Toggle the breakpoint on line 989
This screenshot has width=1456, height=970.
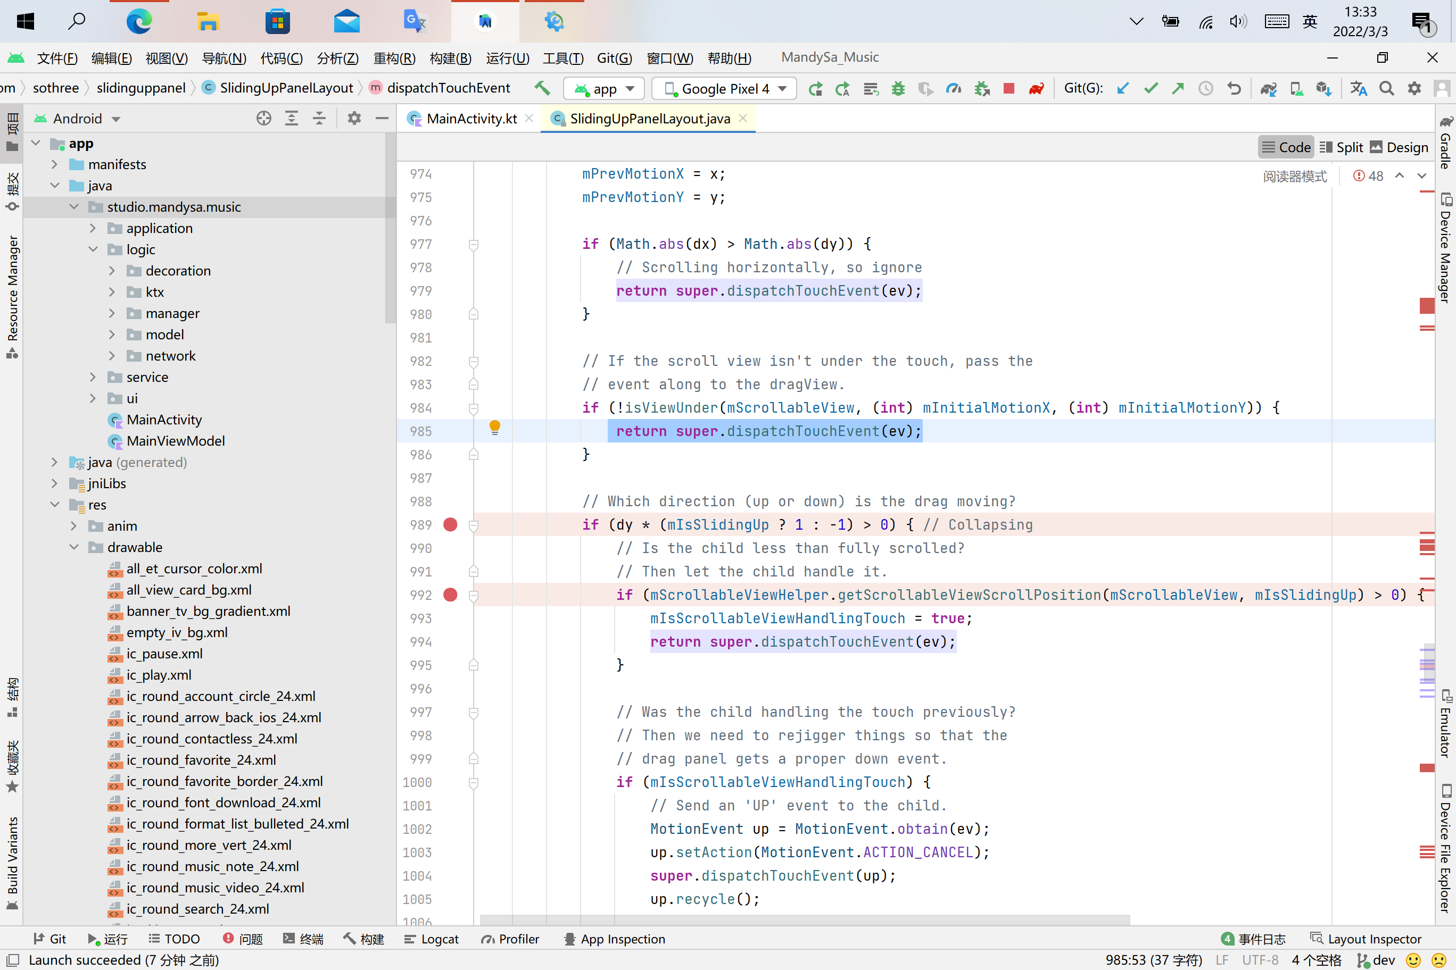450,524
